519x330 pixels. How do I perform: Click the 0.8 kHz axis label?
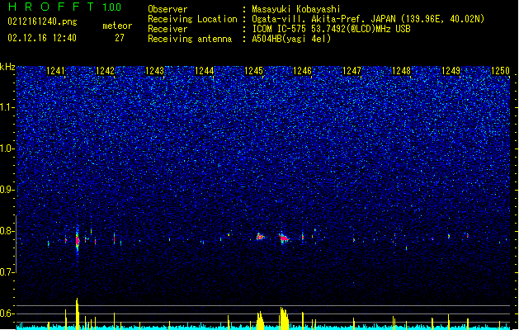coord(7,231)
